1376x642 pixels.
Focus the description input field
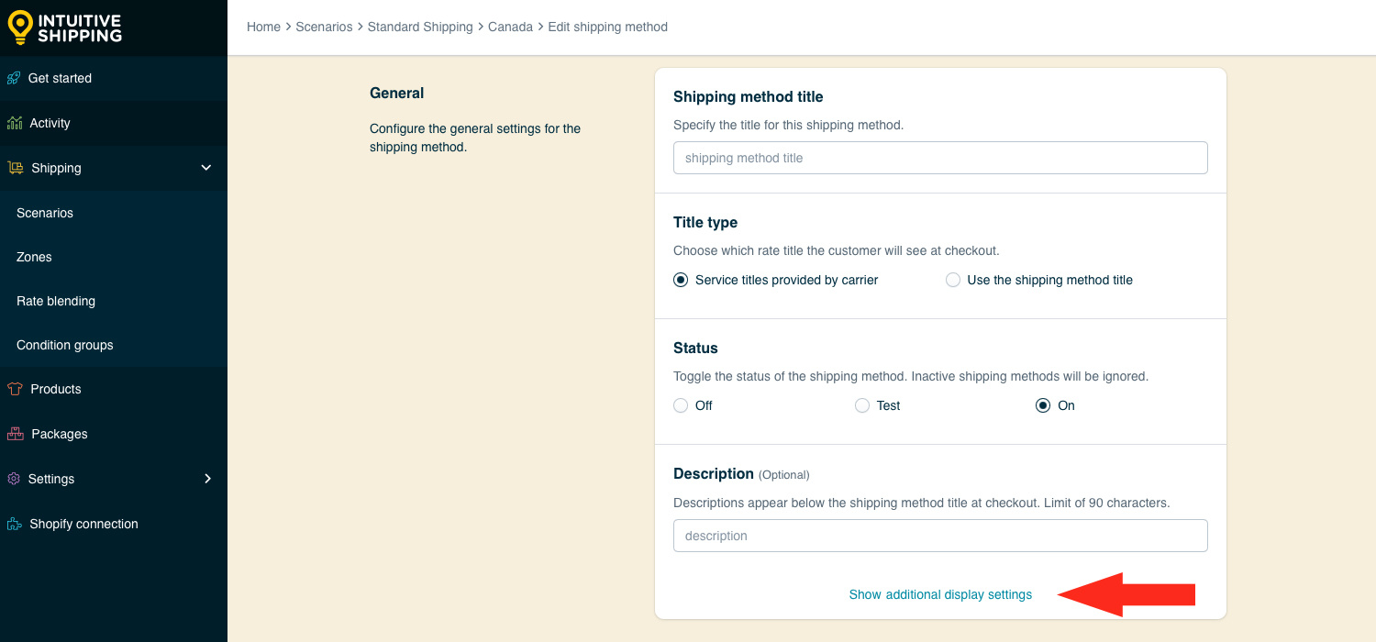click(940, 536)
